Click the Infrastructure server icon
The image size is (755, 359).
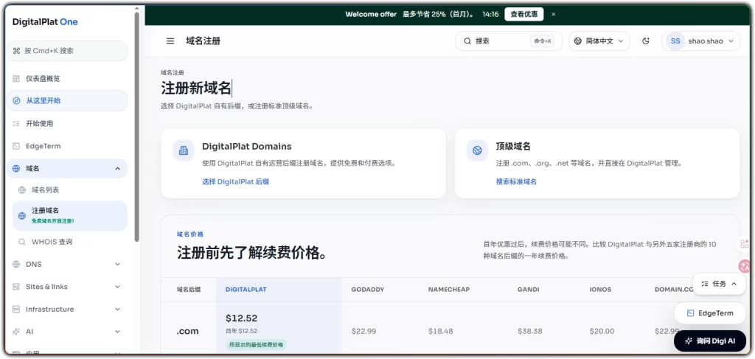coord(16,309)
